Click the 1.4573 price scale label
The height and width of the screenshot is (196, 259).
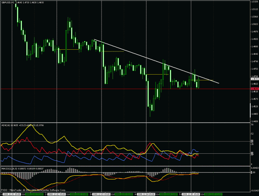[x=254, y=99]
